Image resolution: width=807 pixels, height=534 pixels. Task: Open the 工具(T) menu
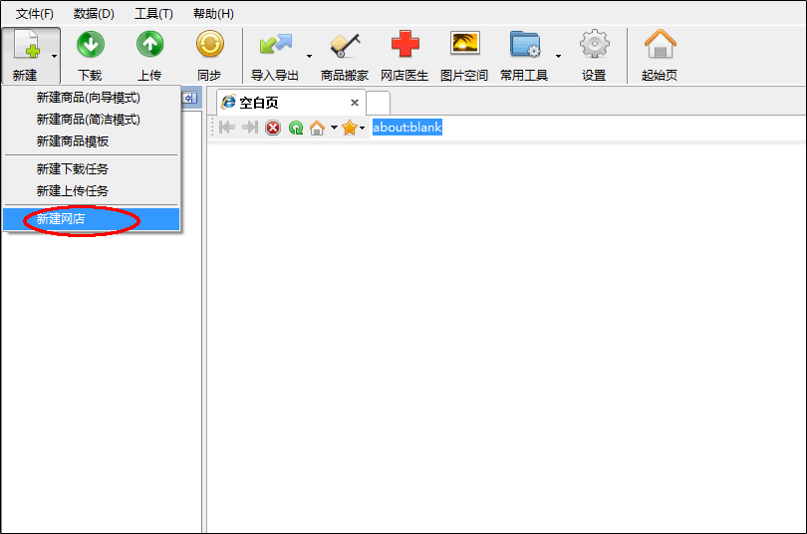[153, 14]
